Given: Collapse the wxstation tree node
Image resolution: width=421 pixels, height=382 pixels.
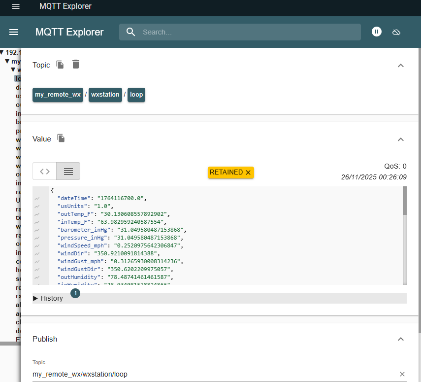Looking at the screenshot, I should (x=13, y=70).
